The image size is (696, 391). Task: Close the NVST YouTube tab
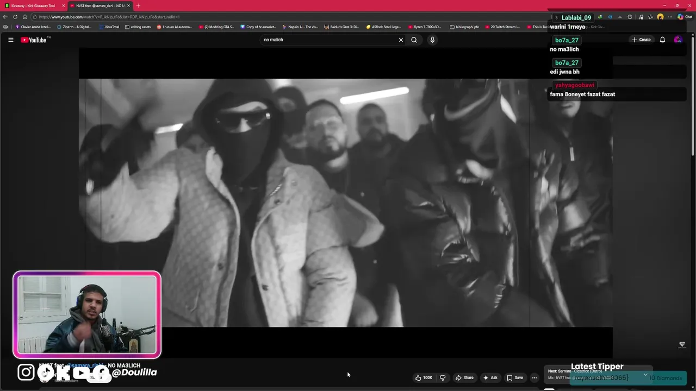coord(128,5)
